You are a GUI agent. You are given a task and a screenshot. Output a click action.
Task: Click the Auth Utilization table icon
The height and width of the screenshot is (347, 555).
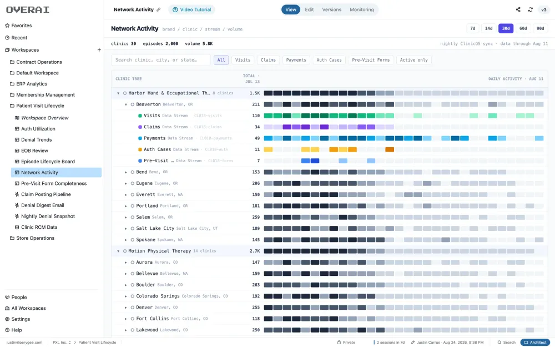17,129
